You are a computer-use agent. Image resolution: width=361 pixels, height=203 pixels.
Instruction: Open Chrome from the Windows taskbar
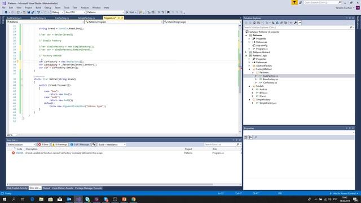click(134, 199)
